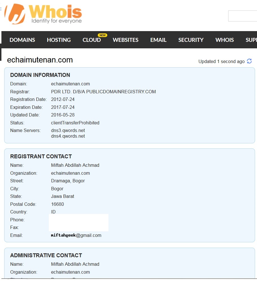Click registration date 2012-07-24
The width and height of the screenshot is (257, 281).
point(63,99)
